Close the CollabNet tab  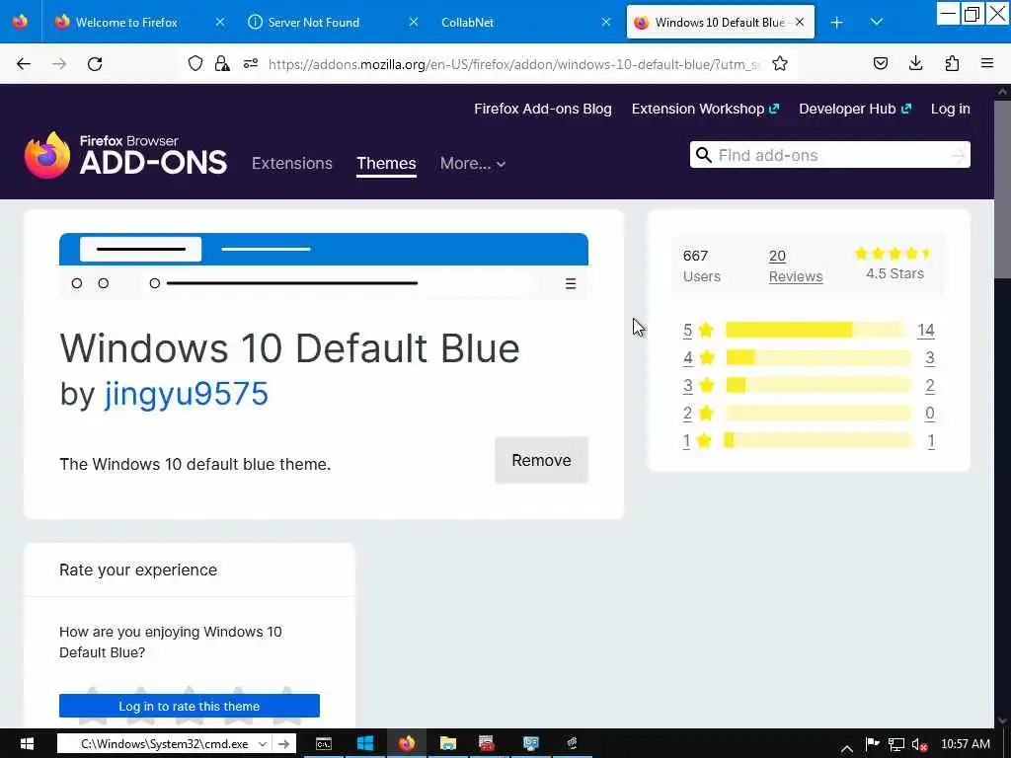click(x=606, y=22)
